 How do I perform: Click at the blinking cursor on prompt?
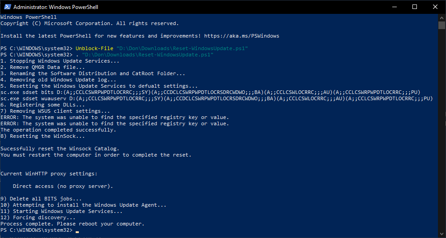(x=77, y=231)
